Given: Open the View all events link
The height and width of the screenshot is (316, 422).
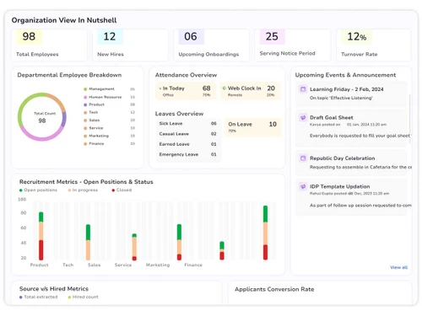Looking at the screenshot, I should (398, 267).
